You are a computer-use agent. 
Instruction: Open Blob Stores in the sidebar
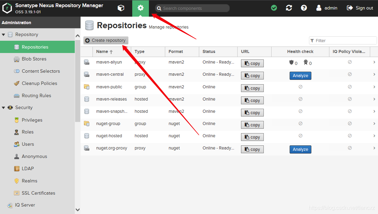click(x=34, y=59)
